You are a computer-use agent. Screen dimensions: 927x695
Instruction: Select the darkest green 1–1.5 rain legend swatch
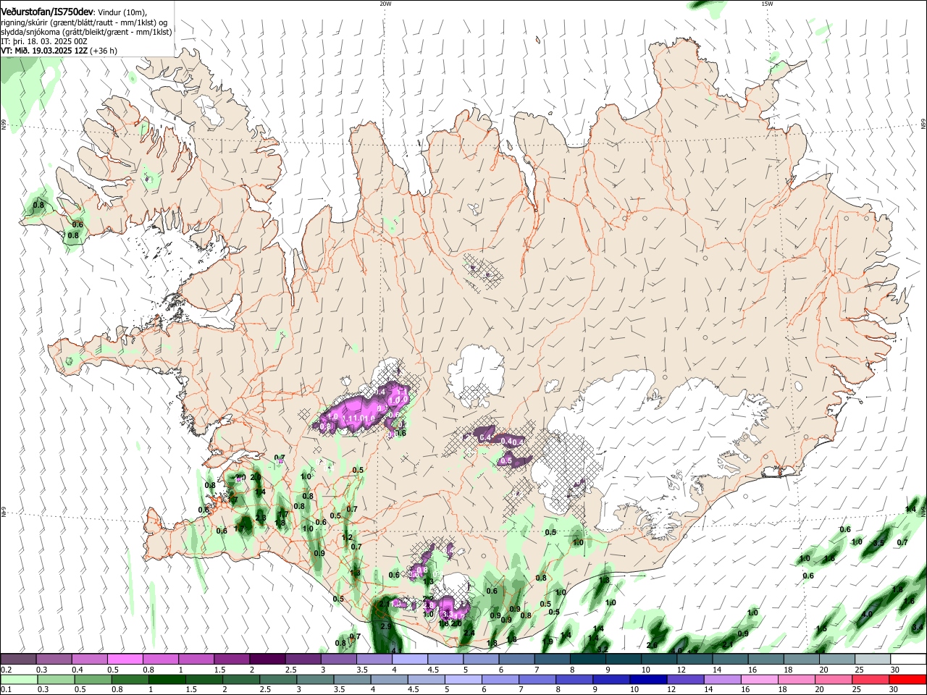(x=167, y=679)
